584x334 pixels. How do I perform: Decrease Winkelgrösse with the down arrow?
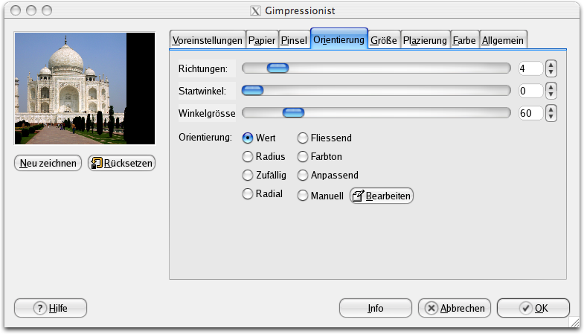point(551,117)
